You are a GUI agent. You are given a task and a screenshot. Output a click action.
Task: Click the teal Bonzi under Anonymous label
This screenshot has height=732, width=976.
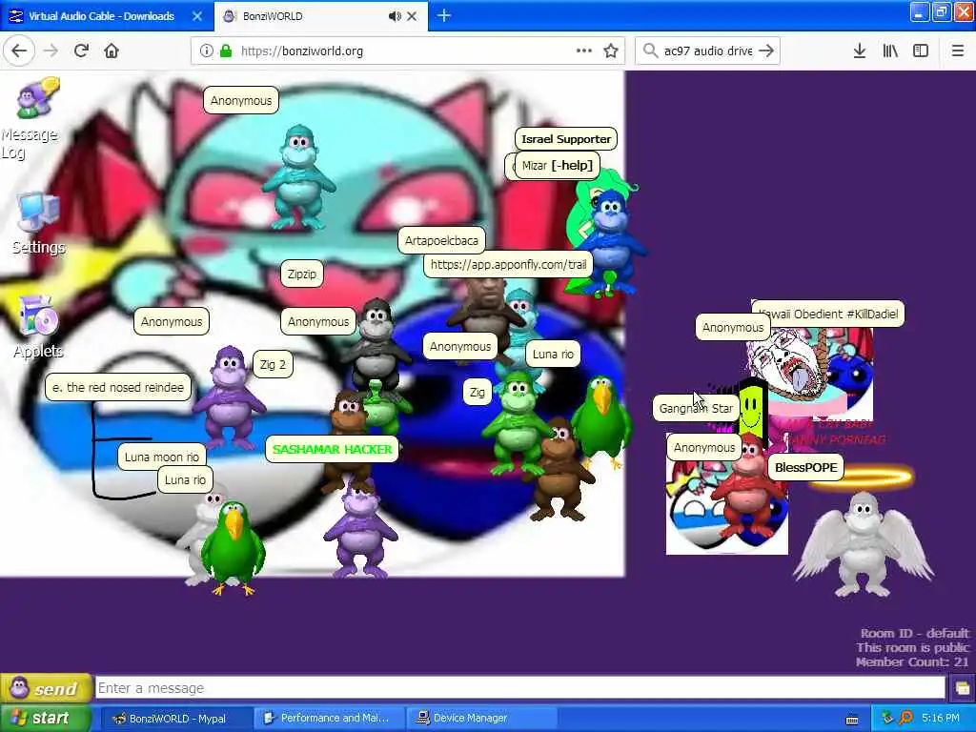298,177
